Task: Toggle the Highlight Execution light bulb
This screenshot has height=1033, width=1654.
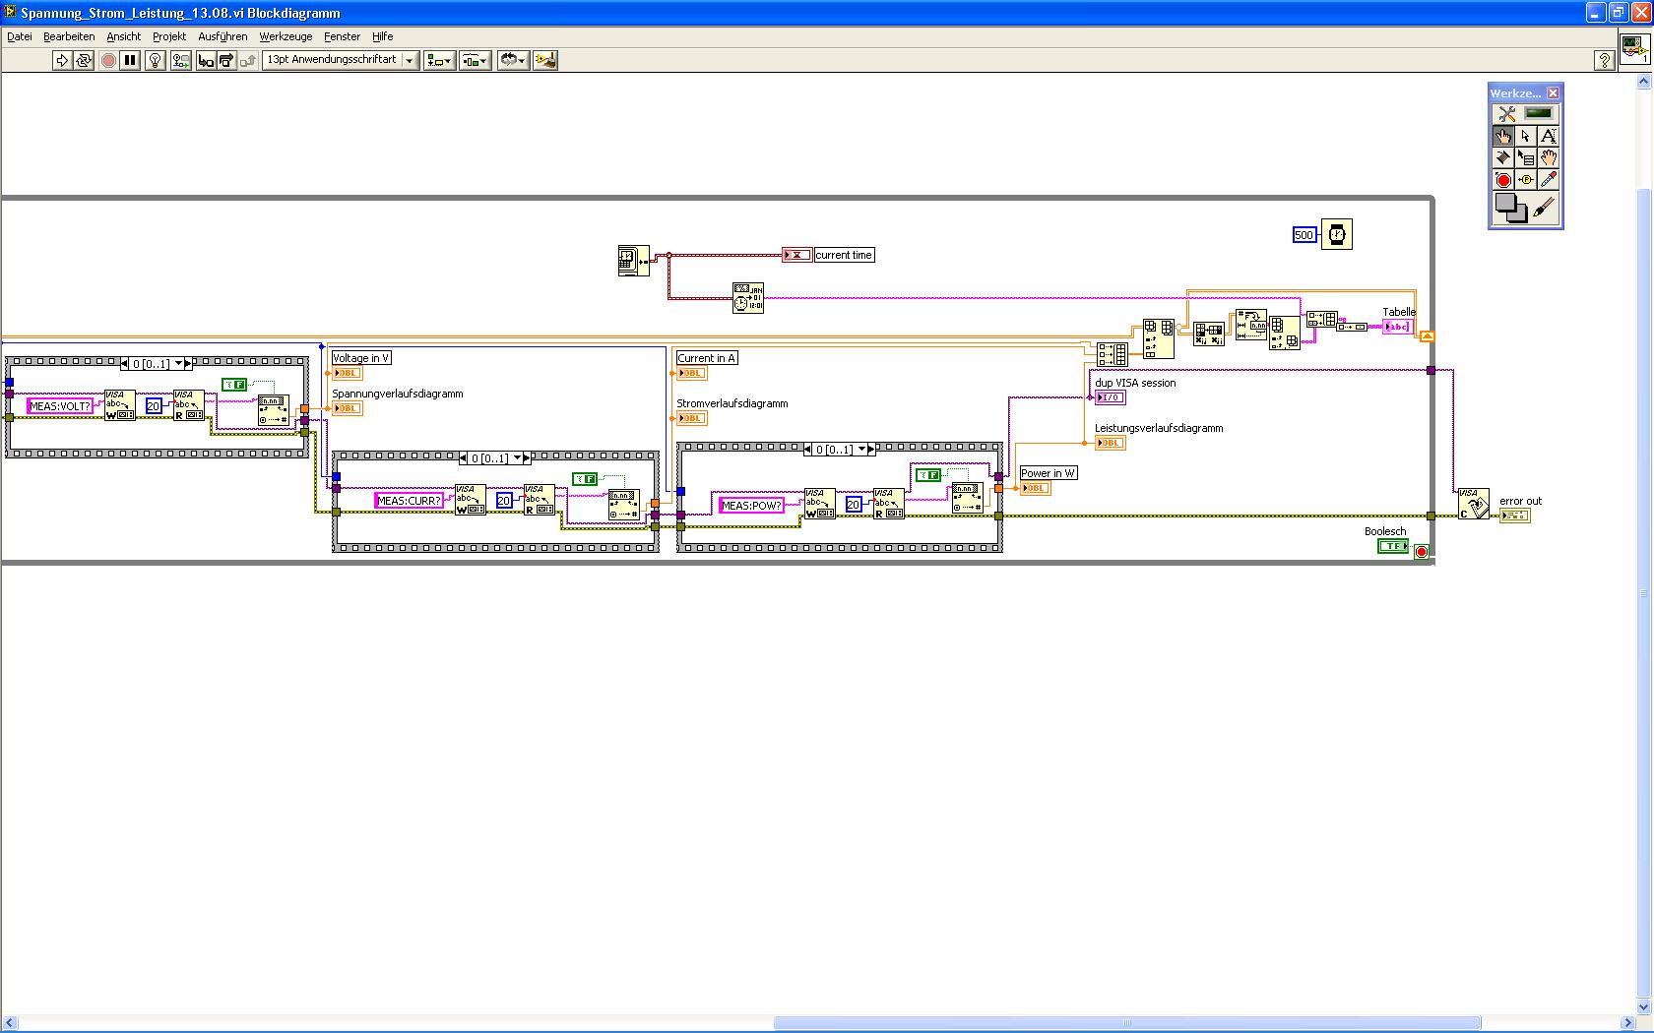Action: 155,60
